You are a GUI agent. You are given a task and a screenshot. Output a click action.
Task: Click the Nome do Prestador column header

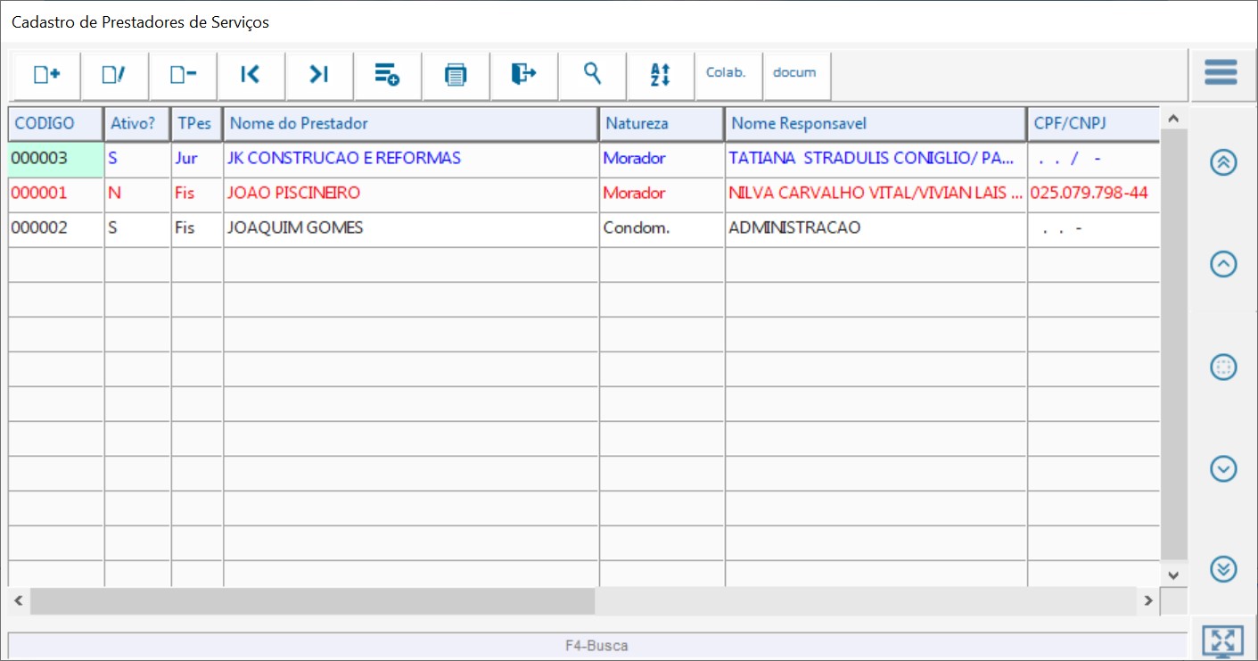[x=410, y=124]
